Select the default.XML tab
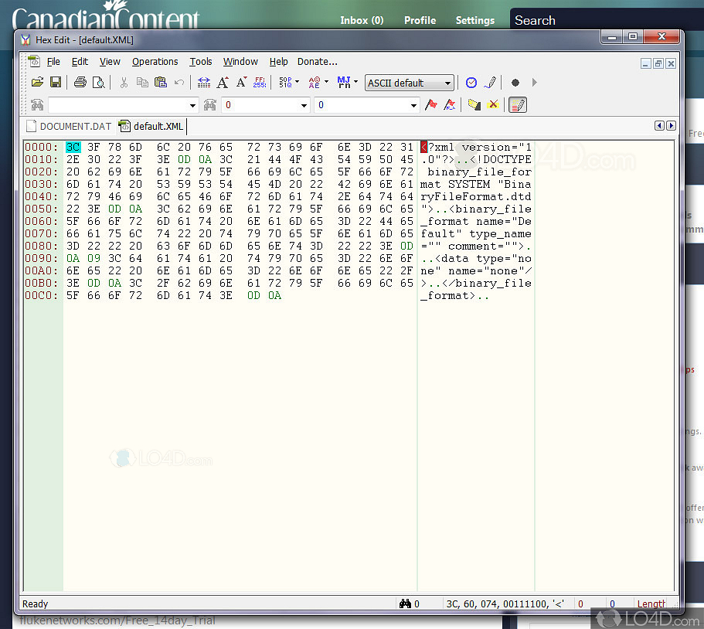Viewport: 704px width, 629px height. (x=151, y=127)
